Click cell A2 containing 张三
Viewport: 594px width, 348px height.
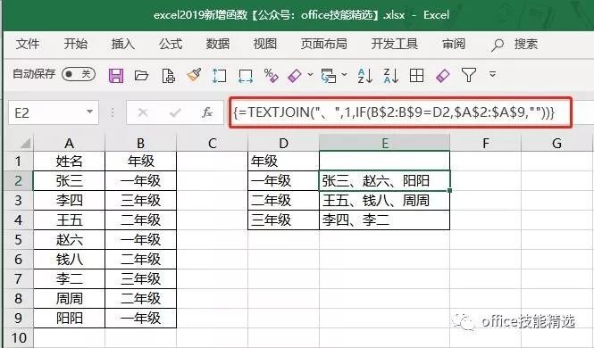(x=69, y=181)
